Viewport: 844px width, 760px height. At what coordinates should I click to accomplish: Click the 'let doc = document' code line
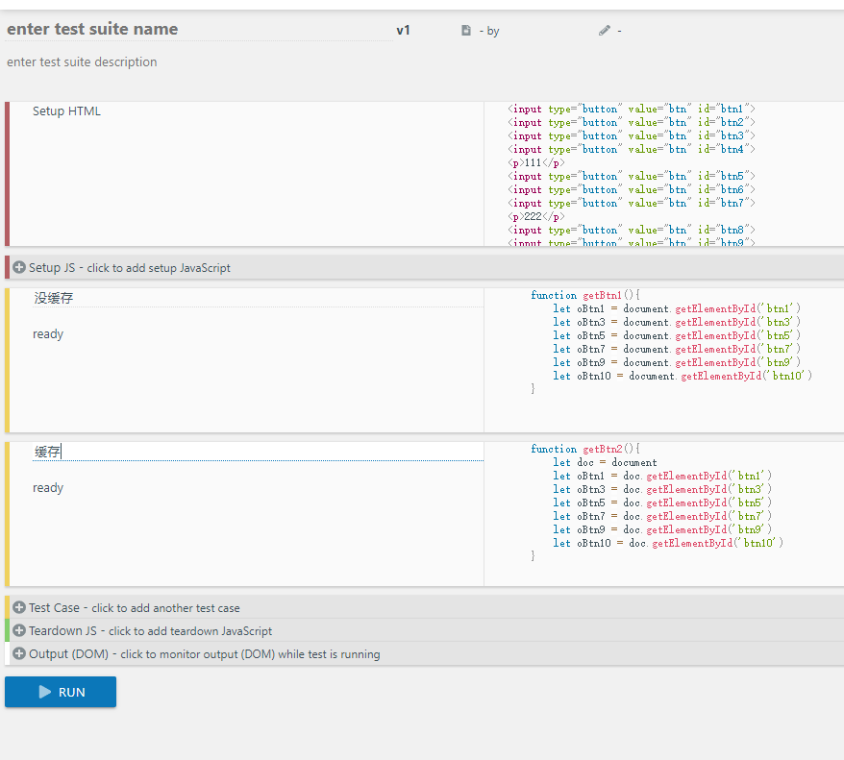coord(605,462)
